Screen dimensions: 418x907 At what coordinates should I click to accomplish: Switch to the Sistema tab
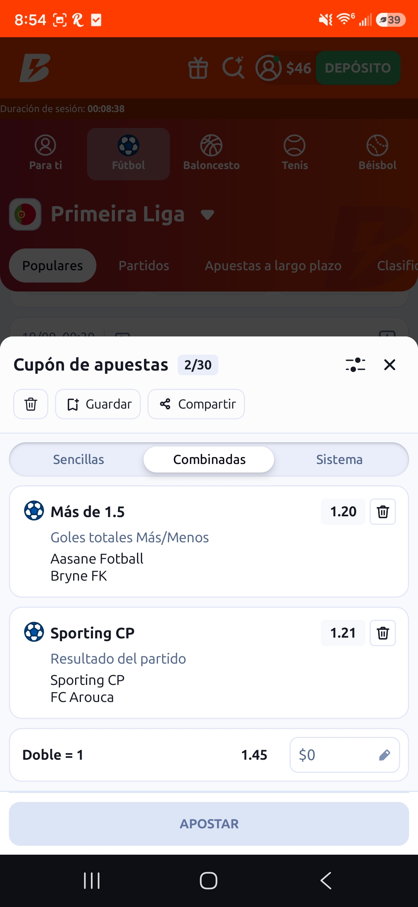tap(339, 459)
